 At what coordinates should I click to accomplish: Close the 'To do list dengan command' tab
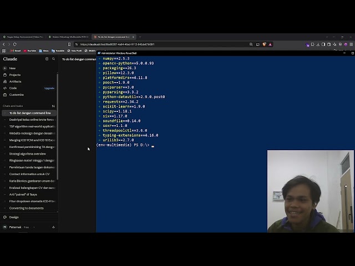pyautogui.click(x=133, y=37)
